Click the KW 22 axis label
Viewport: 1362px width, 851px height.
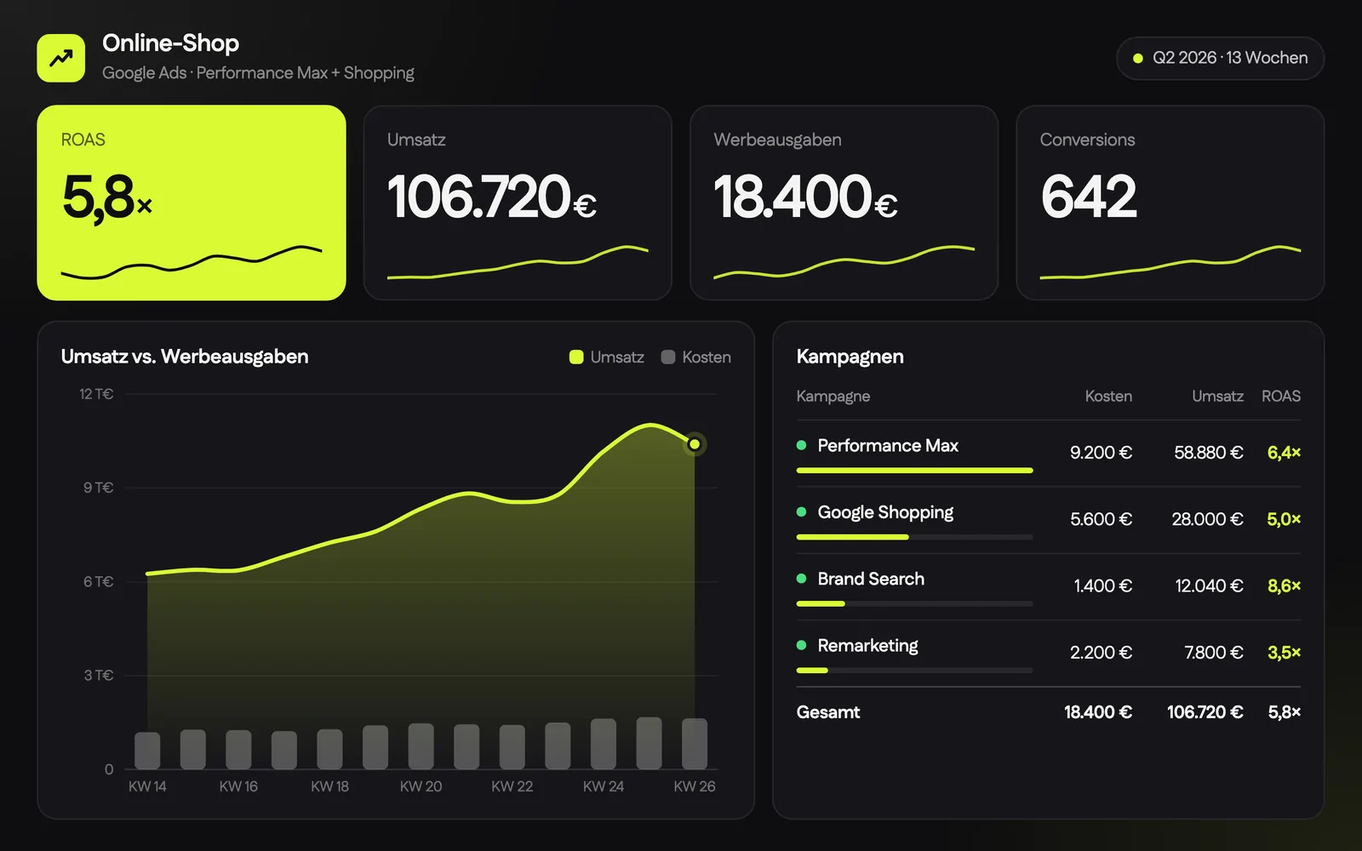[x=512, y=786]
